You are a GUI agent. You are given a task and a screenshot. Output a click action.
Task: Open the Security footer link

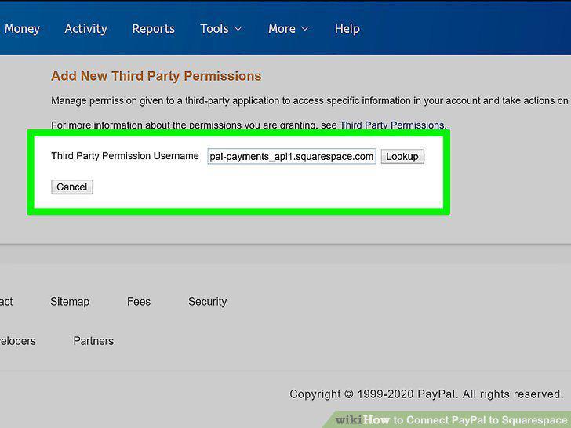207,302
